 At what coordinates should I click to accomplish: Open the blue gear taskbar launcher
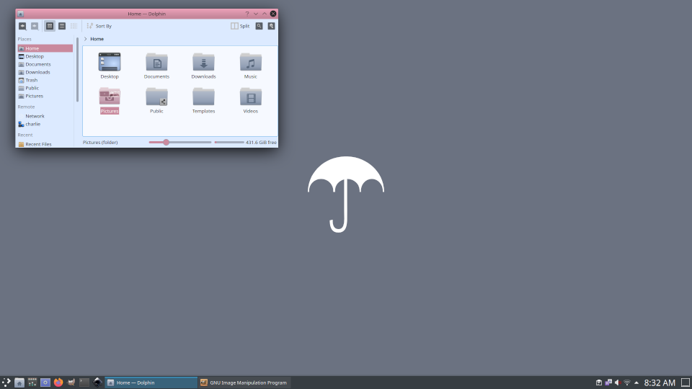(x=45, y=383)
